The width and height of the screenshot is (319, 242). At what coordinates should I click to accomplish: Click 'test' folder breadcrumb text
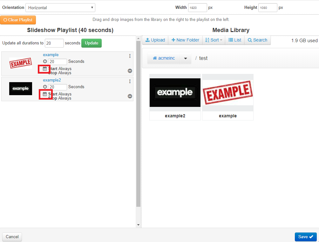(203, 58)
